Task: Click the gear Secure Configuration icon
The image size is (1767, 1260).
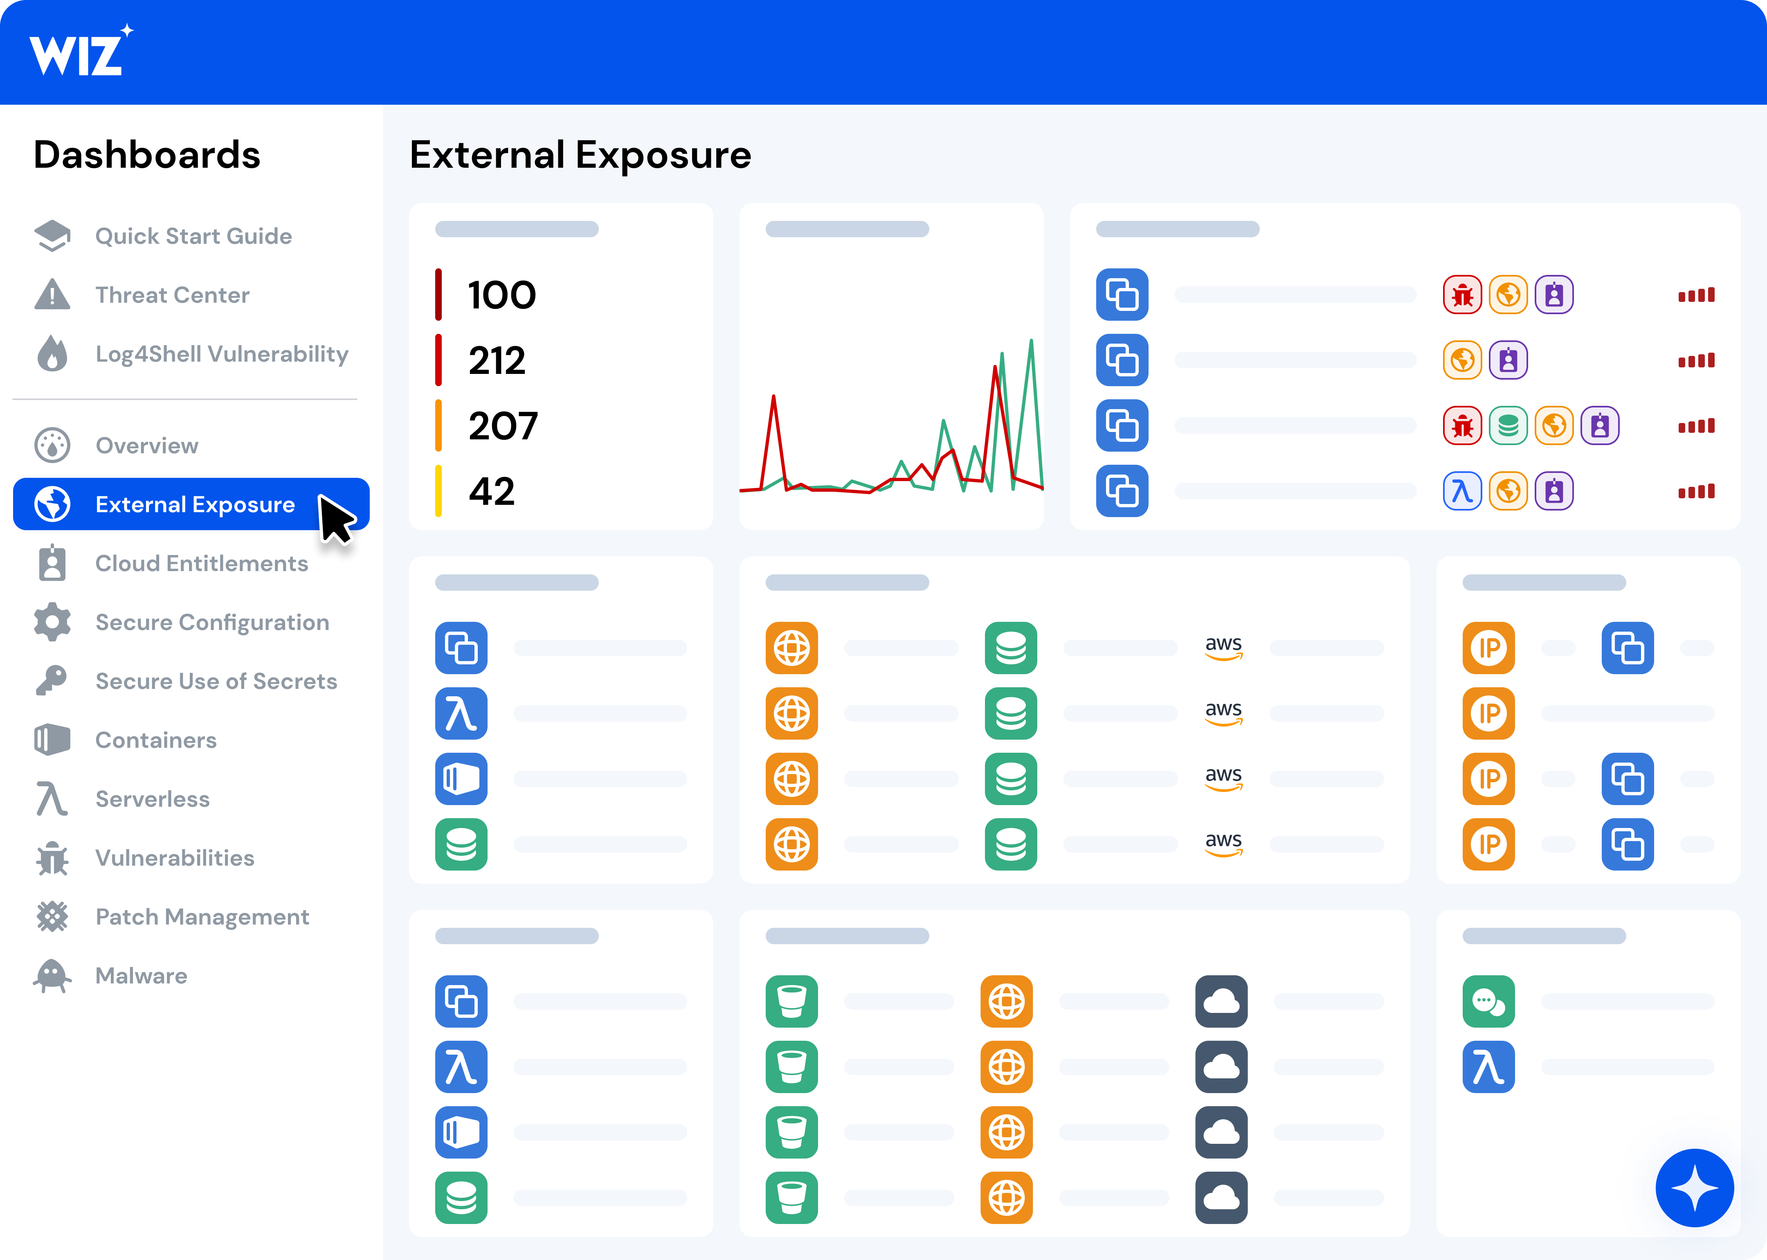Action: [52, 622]
